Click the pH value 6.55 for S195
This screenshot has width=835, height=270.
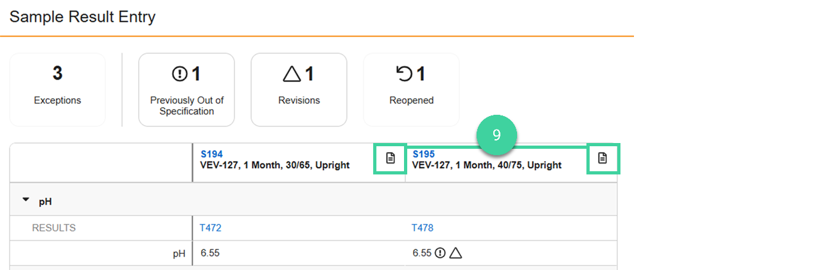click(421, 253)
